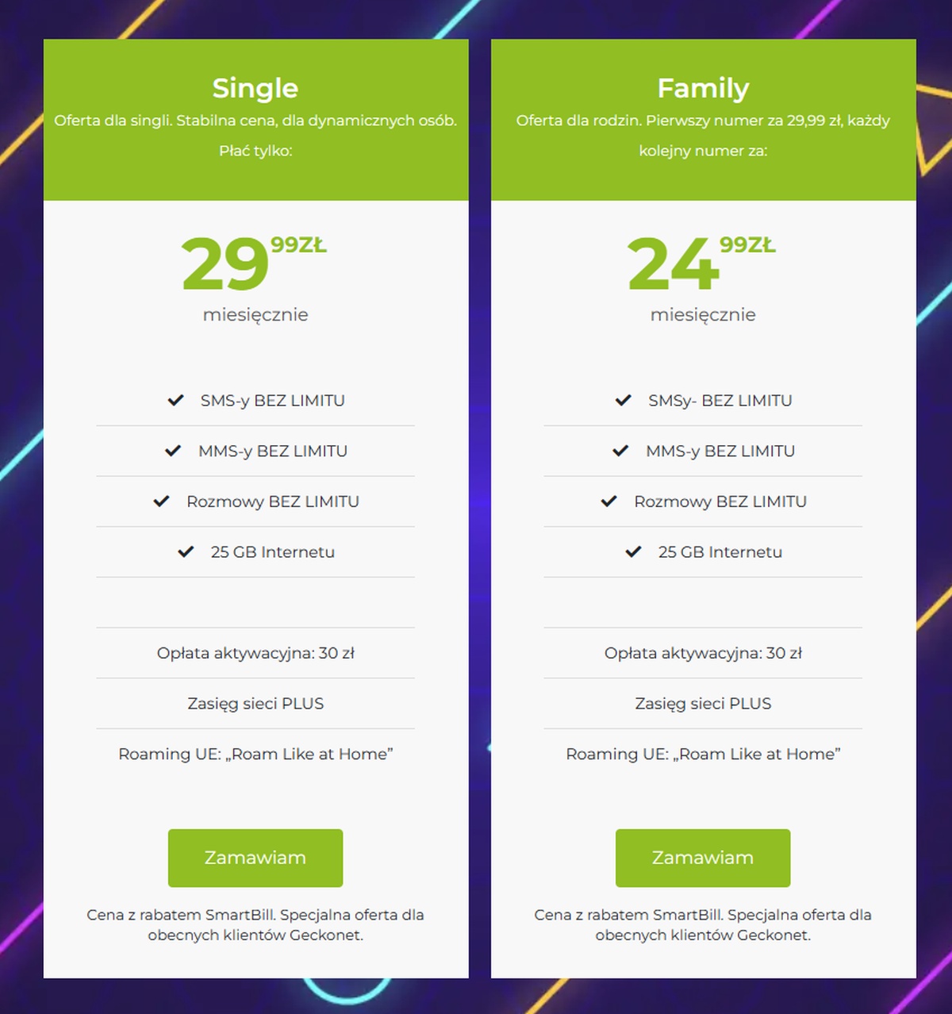Click the Single plan title heading

[x=255, y=88]
